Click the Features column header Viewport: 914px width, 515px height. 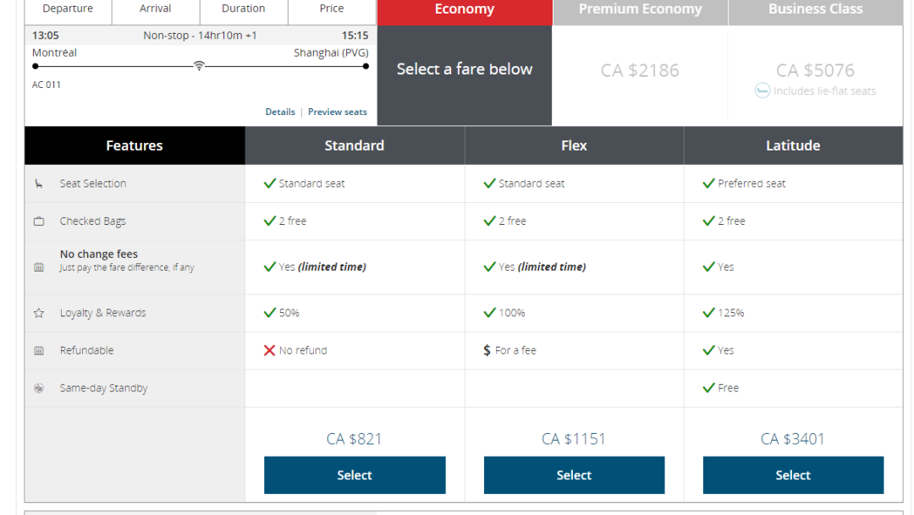point(135,145)
